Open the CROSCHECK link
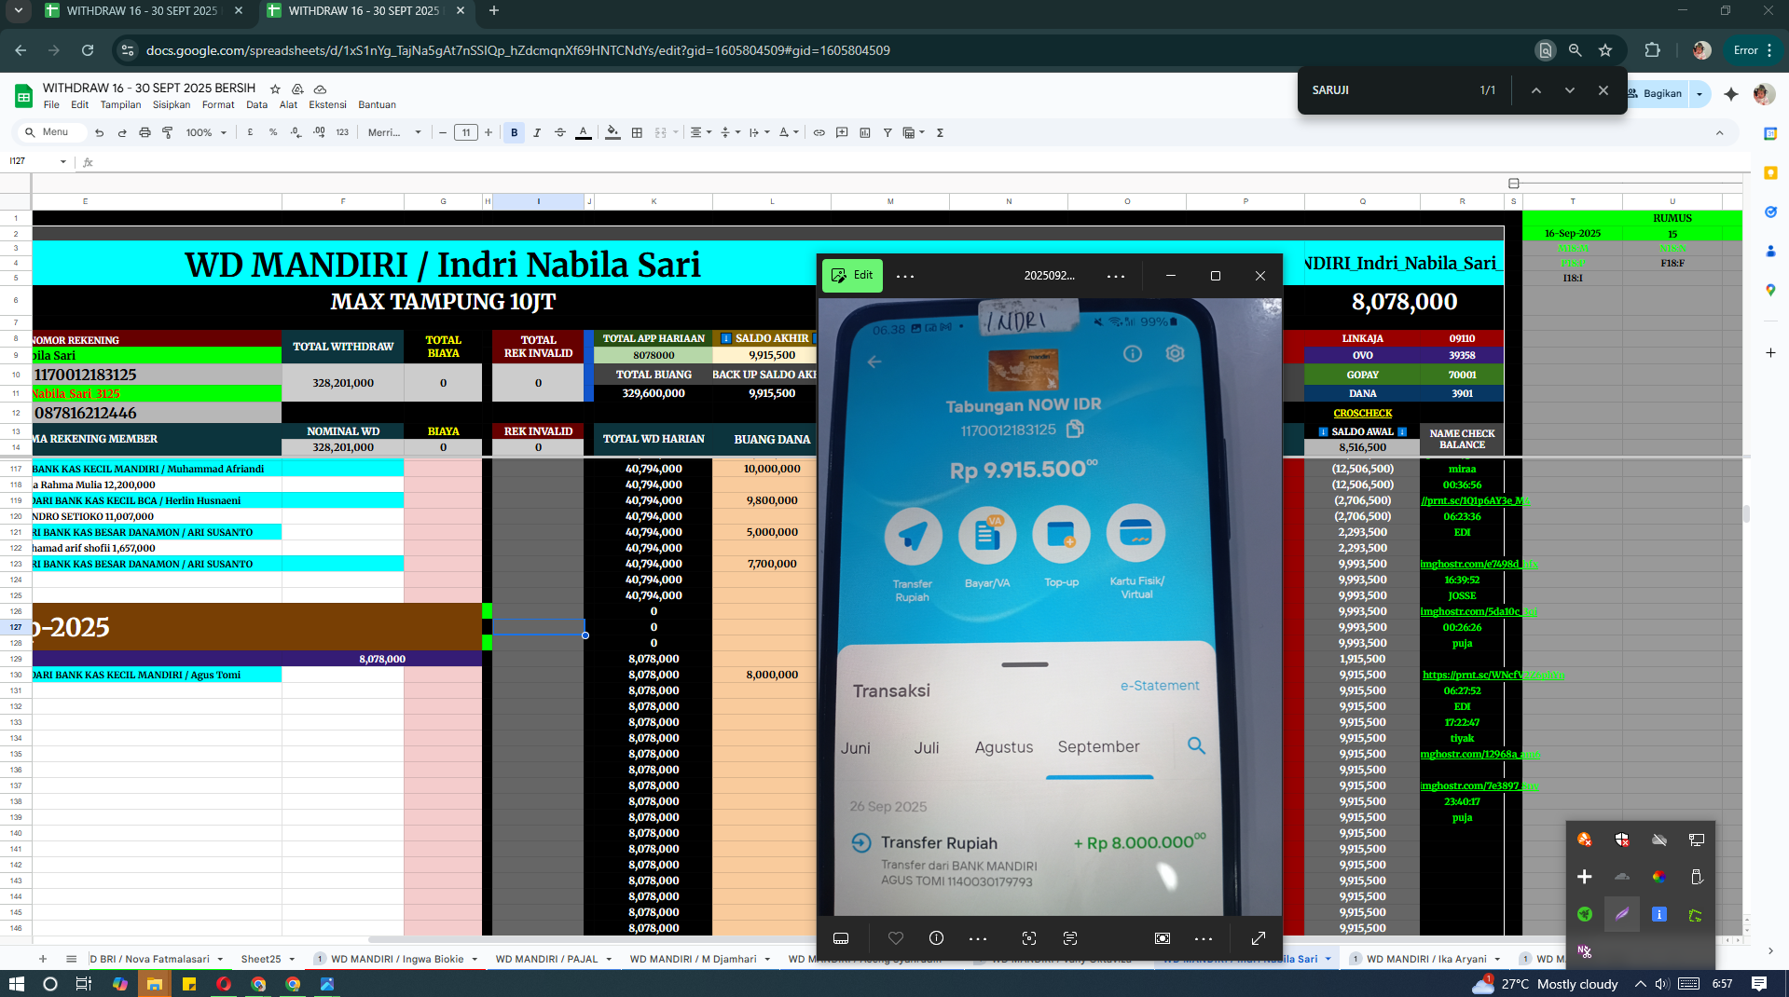 pyautogui.click(x=1362, y=413)
